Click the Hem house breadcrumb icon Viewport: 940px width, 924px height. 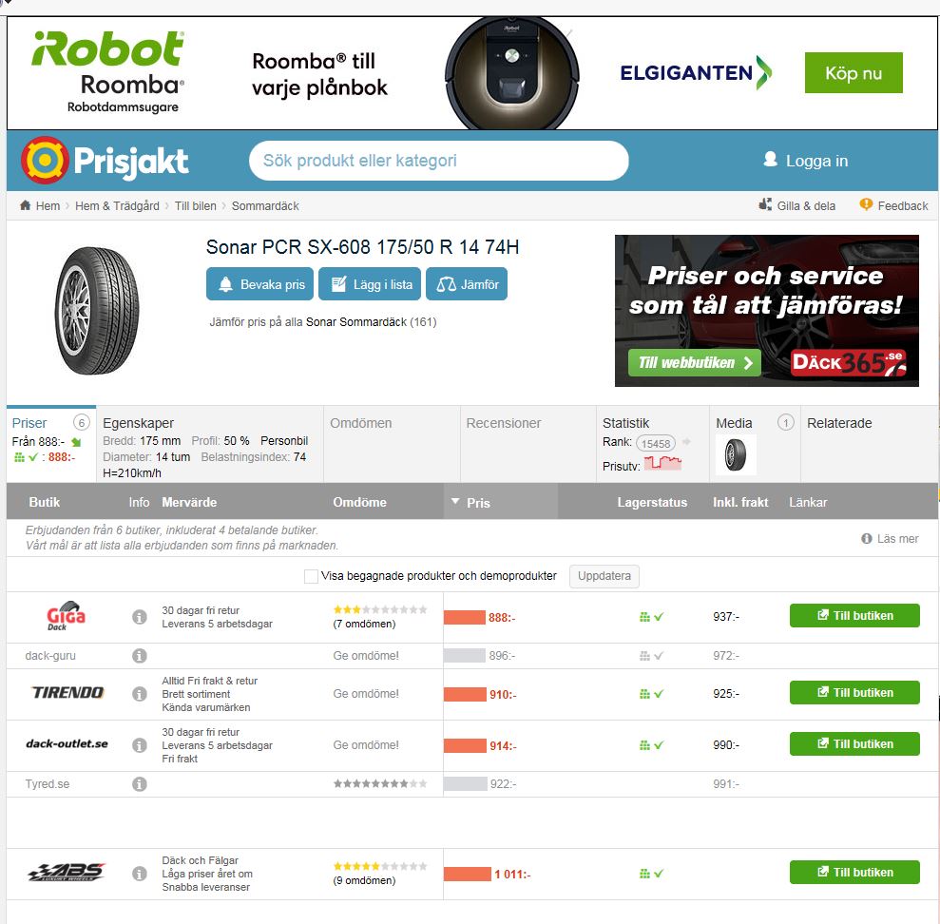tap(25, 205)
